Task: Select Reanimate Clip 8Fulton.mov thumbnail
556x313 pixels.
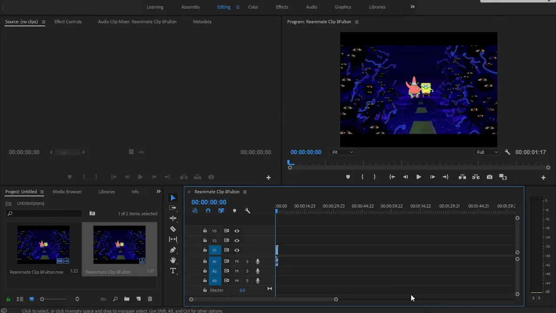Action: coord(43,245)
